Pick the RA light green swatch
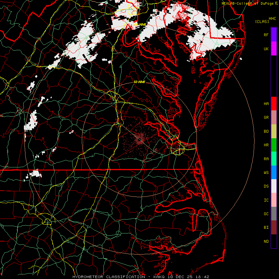The width and height of the screenshot is (279, 279). pyautogui.click(x=274, y=159)
